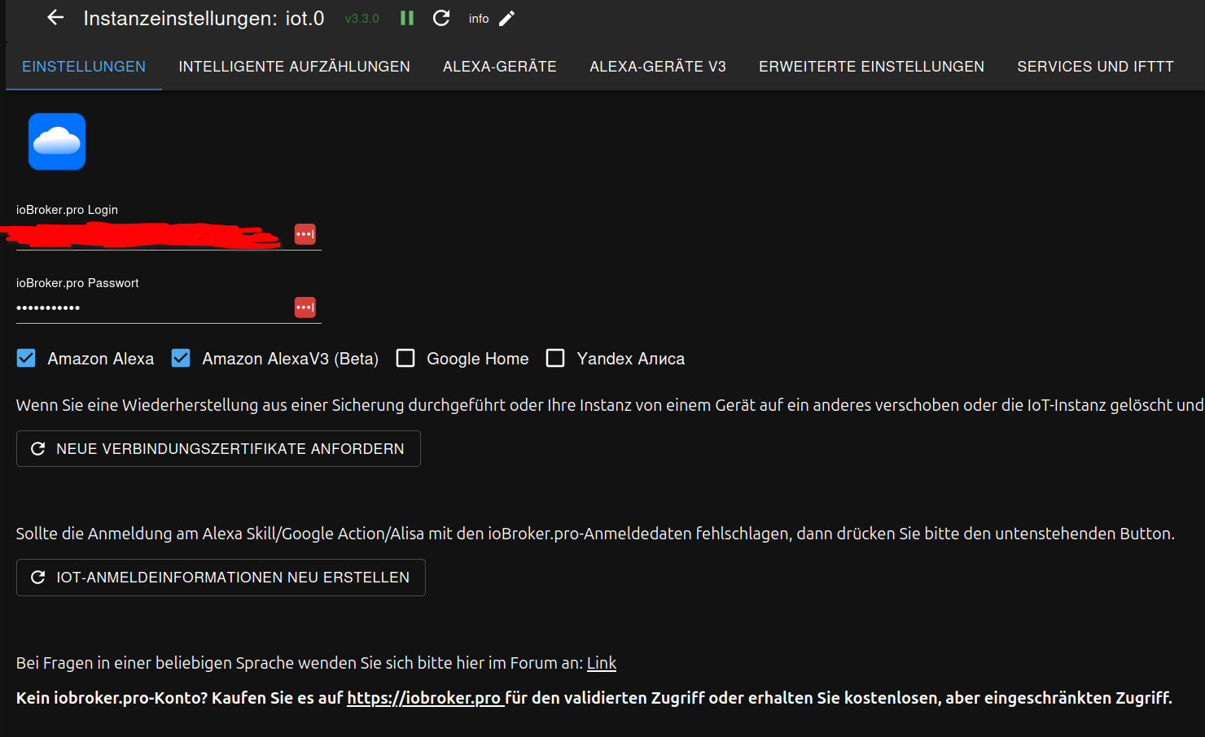
Task: Follow the https://iobroker.pro link
Action: point(424,698)
